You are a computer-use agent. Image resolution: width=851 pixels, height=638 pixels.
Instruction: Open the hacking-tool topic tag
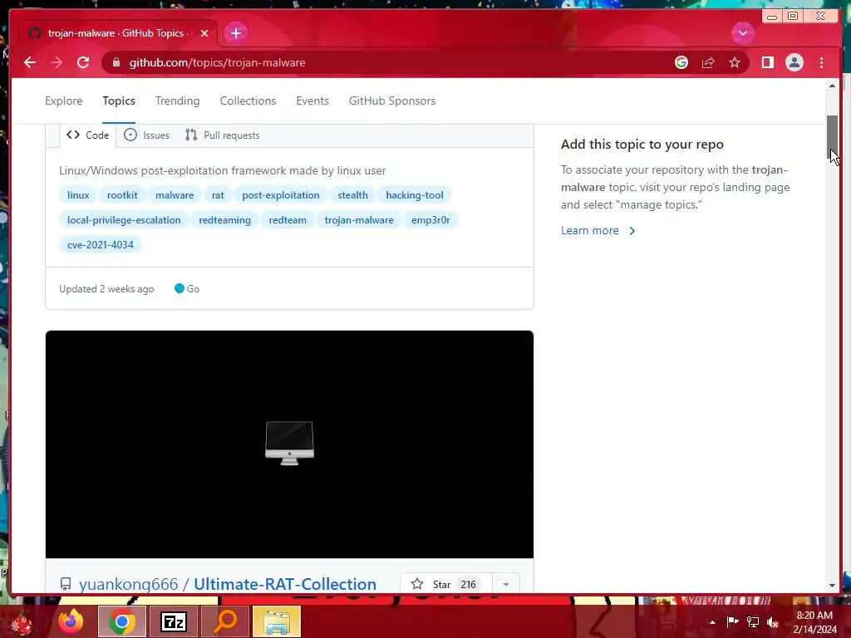coord(415,195)
